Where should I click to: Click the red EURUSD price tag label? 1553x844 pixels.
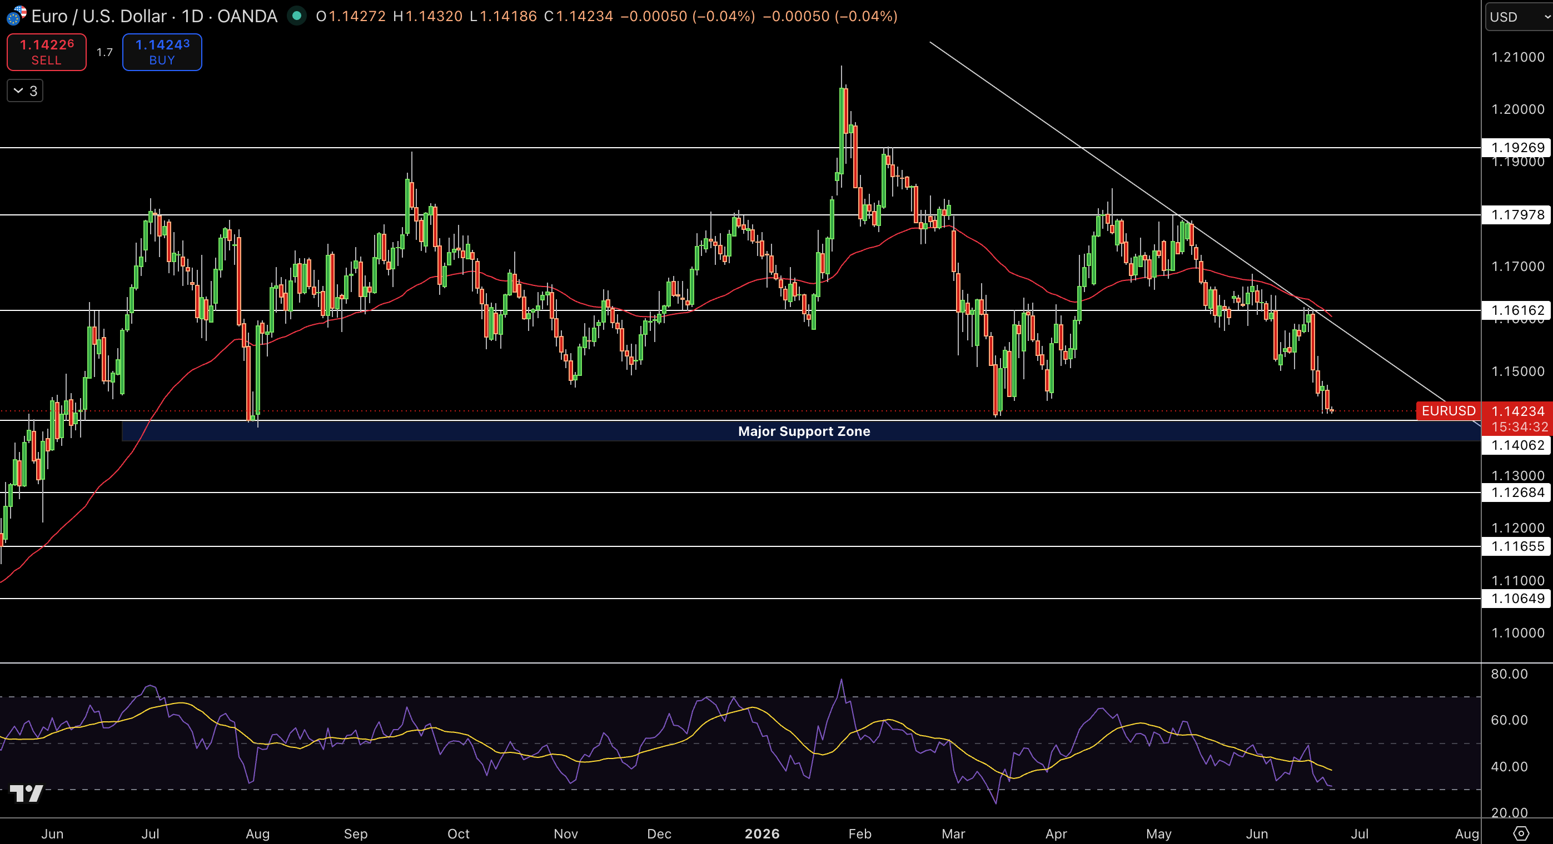tap(1448, 411)
